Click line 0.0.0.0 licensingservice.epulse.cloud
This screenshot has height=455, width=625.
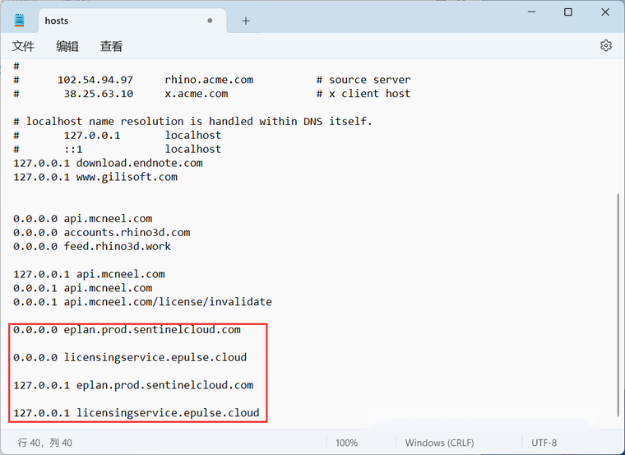pos(130,357)
